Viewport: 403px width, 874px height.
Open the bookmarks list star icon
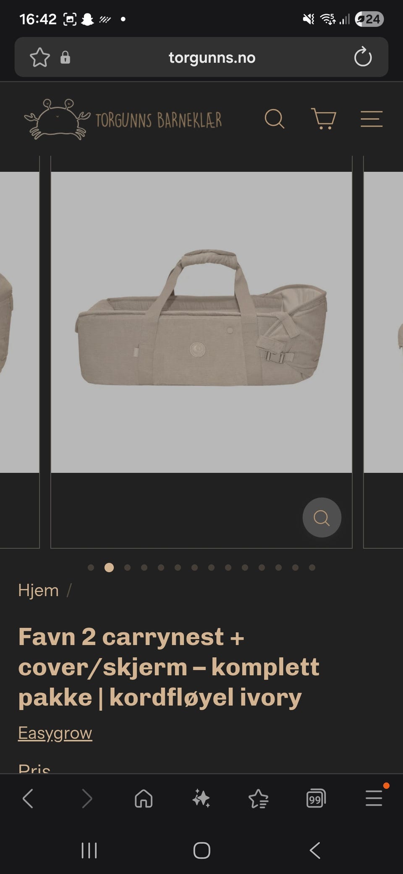point(259,798)
